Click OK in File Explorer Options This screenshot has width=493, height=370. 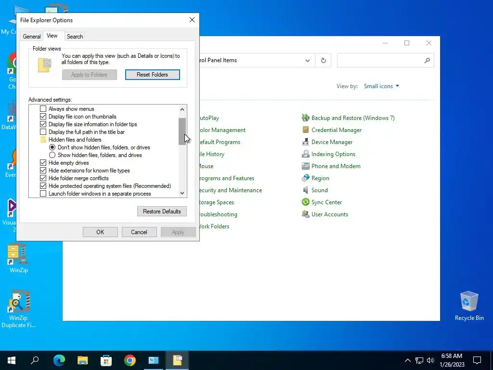100,232
